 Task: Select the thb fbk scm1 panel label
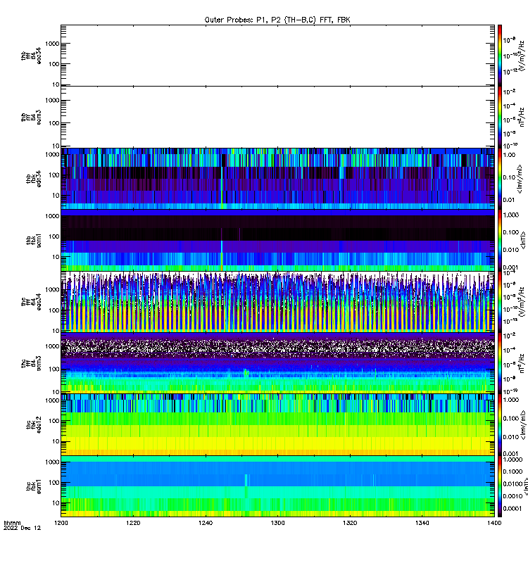(x=34, y=240)
